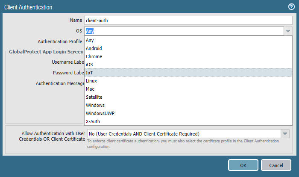Select Windows from the OS list
The width and height of the screenshot is (299, 177).
click(x=95, y=105)
